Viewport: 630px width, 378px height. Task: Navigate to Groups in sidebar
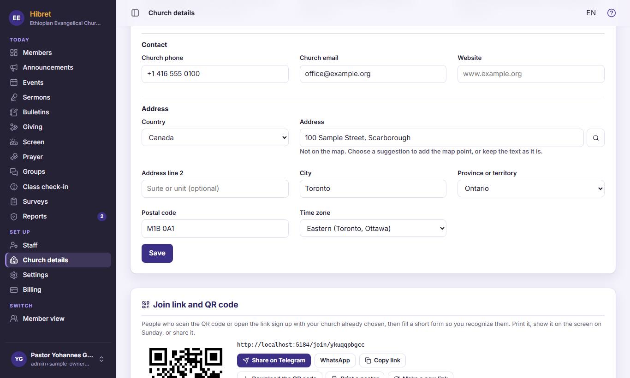coord(58,171)
